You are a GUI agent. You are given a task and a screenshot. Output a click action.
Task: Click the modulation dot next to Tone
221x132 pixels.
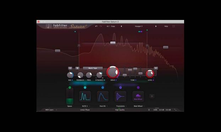[x=136, y=80]
